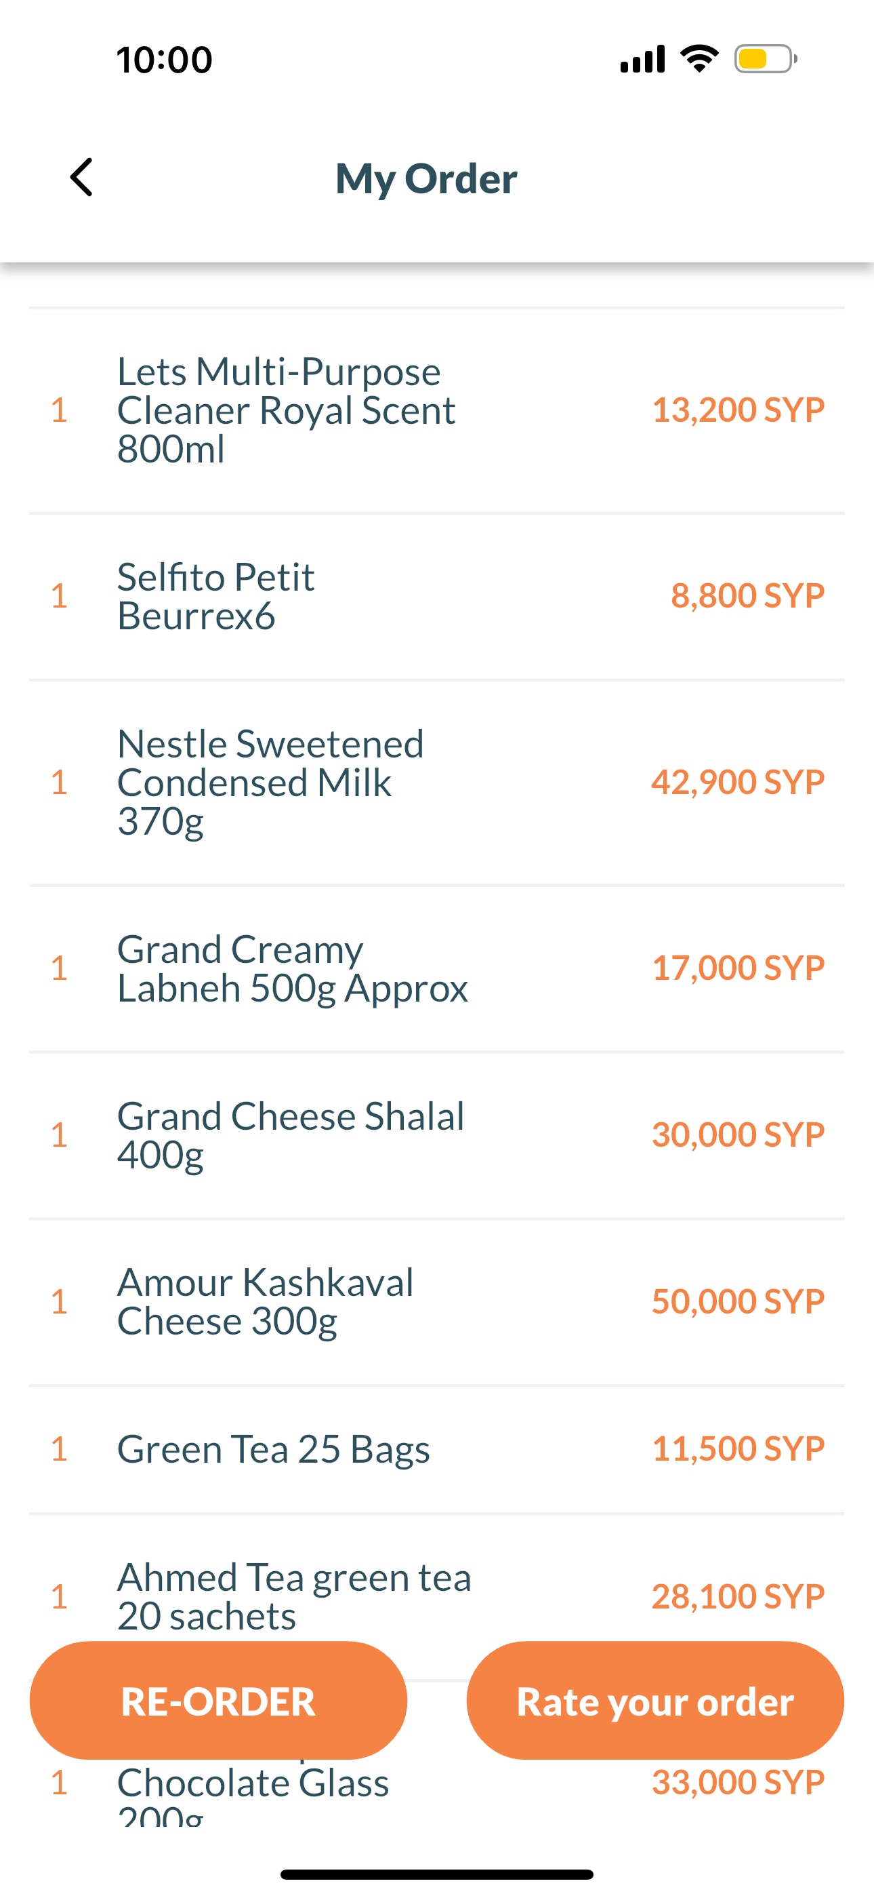This screenshot has height=1896, width=874.
Task: Choose Grand Cheese Shalal 400g item
Action: [x=291, y=1134]
